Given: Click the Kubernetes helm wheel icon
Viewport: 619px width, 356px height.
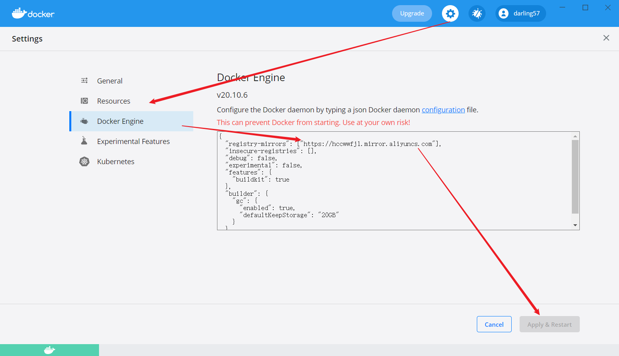Looking at the screenshot, I should (84, 161).
